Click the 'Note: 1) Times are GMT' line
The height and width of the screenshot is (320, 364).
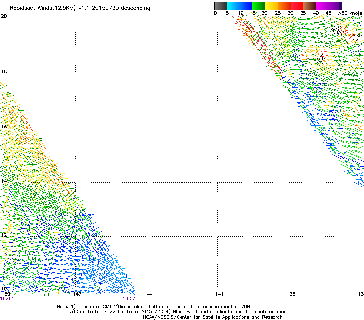[153, 307]
